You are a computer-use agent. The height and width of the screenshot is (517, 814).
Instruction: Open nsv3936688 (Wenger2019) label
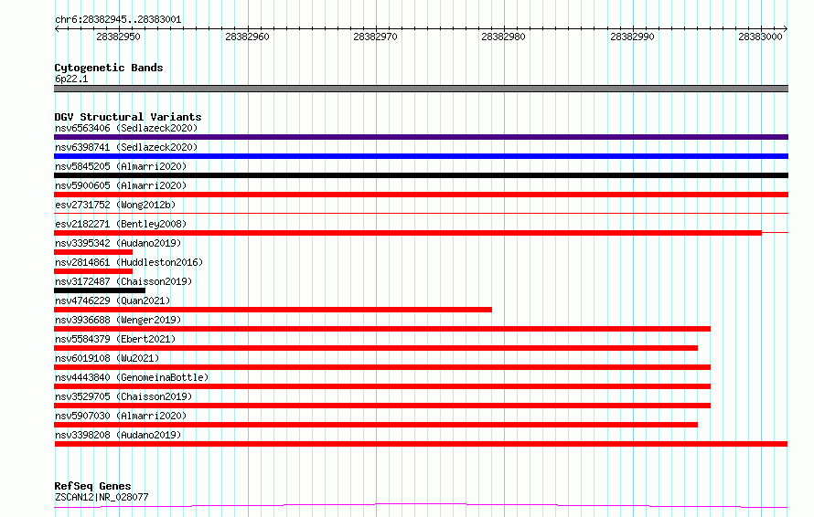pyautogui.click(x=118, y=320)
